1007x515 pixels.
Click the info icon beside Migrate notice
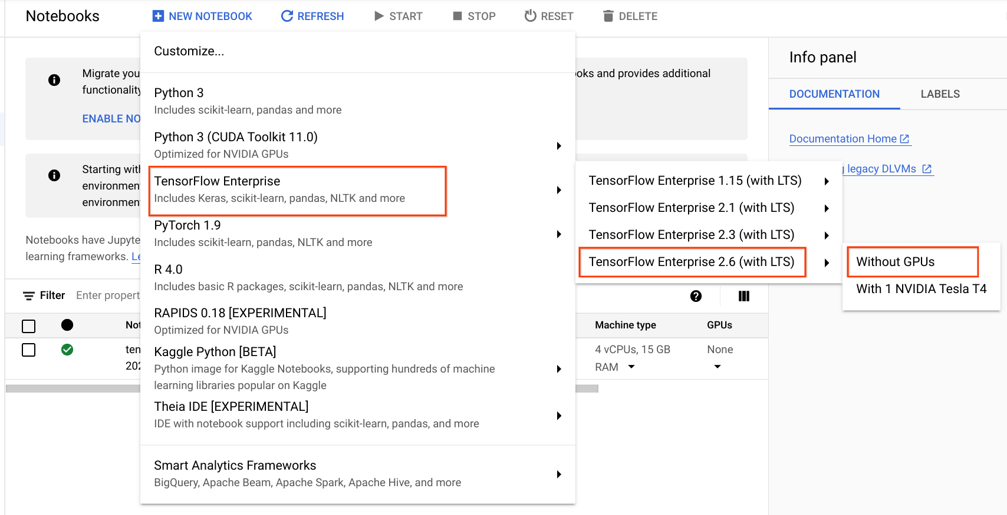point(54,80)
